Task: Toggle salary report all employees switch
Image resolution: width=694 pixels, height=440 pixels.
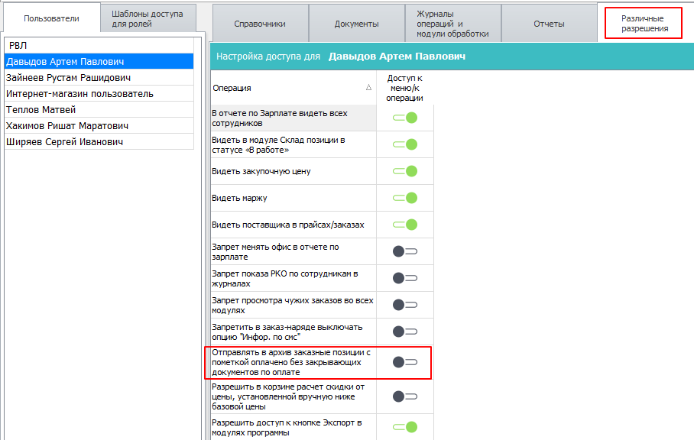Action: (405, 118)
